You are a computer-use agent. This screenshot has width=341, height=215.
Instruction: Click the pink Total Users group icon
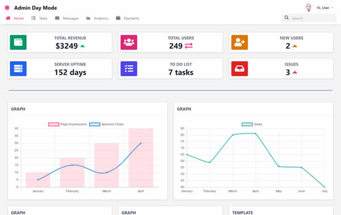click(129, 42)
